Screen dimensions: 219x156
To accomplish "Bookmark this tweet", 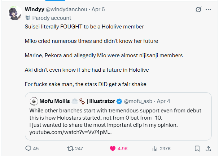I will pos(197,148).
